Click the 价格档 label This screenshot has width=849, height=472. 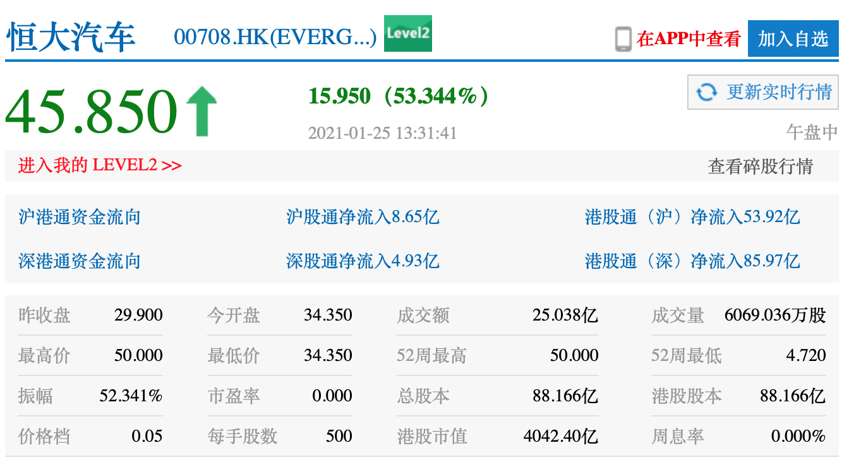pyautogui.click(x=44, y=436)
